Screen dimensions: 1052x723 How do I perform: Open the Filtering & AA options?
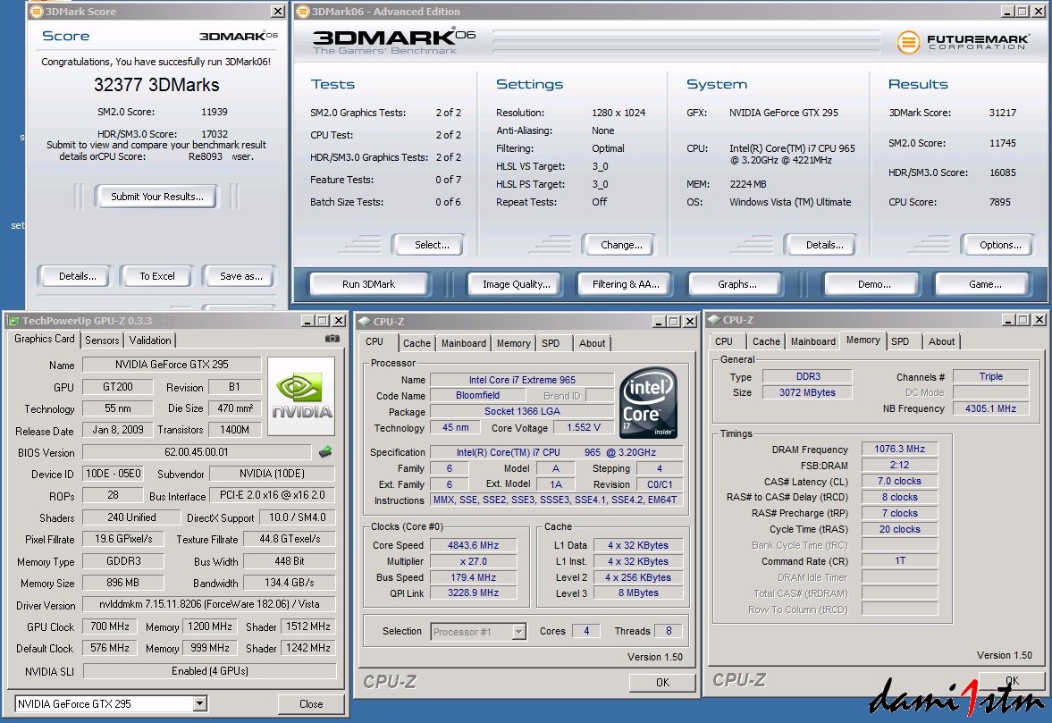(x=626, y=284)
